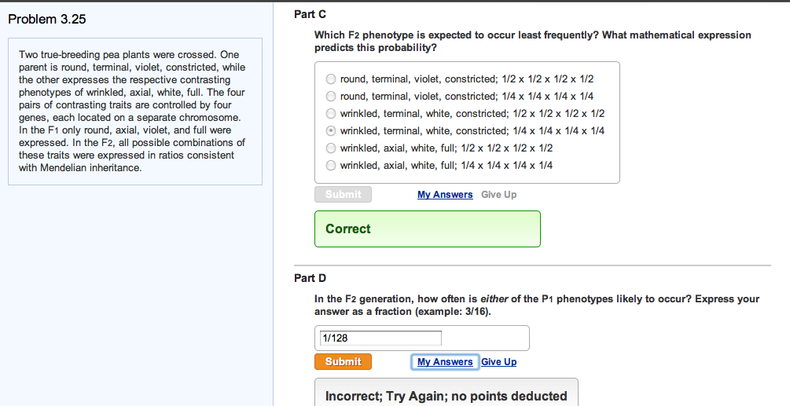Open My Answers link in Part C
This screenshot has width=790, height=406.
445,195
